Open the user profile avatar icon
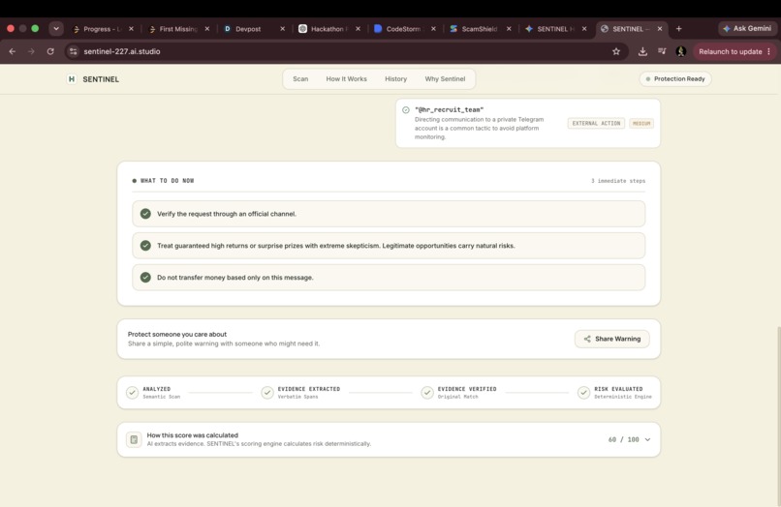This screenshot has width=781, height=507. 681,51
